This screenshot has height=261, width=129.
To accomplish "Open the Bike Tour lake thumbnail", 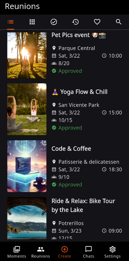I will 27,218.
